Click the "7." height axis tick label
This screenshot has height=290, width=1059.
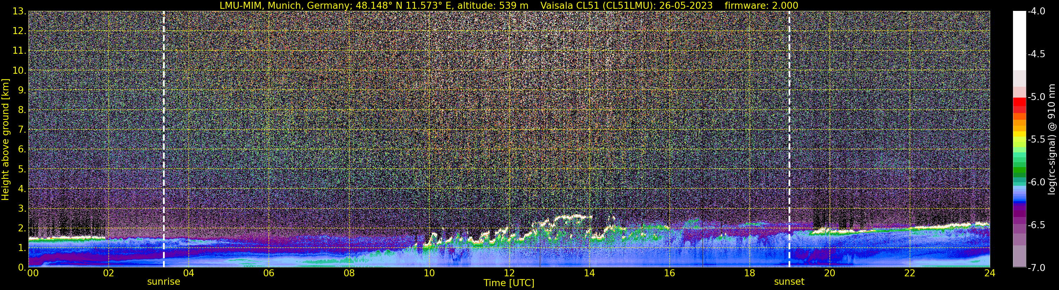22,130
